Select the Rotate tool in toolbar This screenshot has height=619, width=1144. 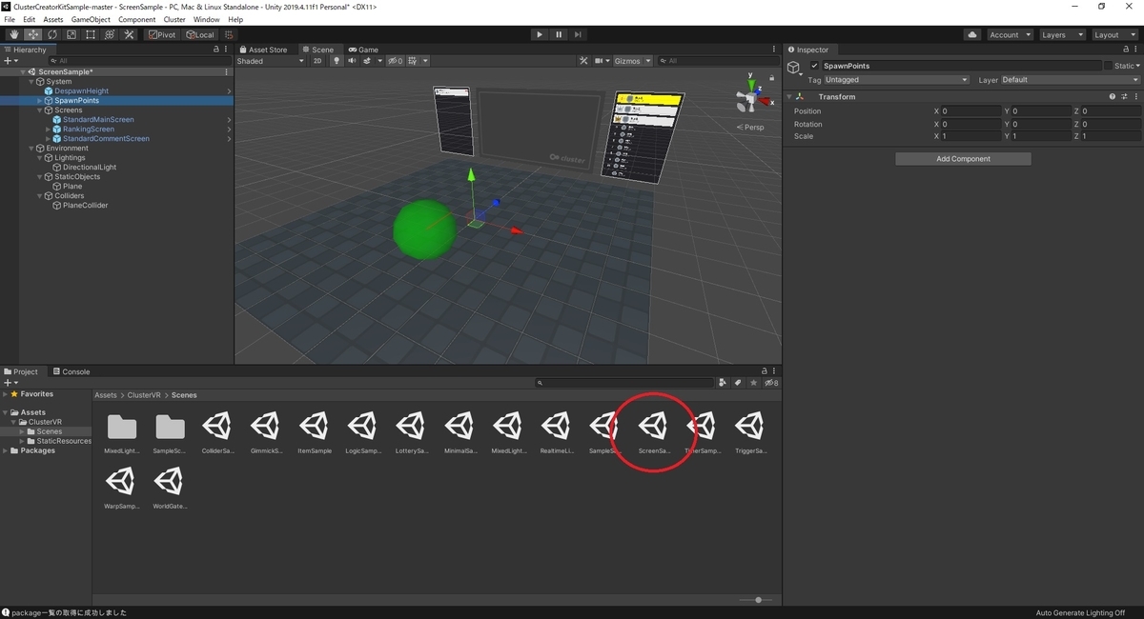tap(51, 34)
